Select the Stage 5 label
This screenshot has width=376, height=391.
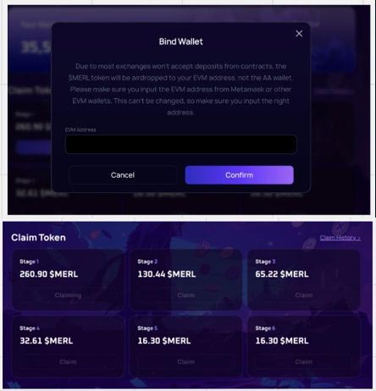point(147,328)
